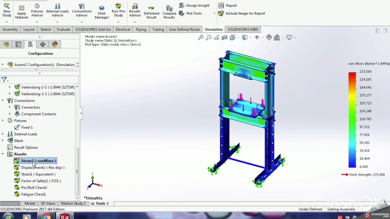390x219 pixels.
Task: Click Edit Appearance color ball icon
Action: (x=269, y=37)
